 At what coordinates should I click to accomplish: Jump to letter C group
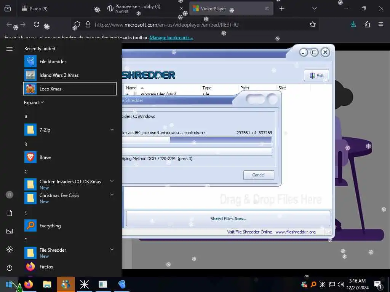[x=26, y=171]
